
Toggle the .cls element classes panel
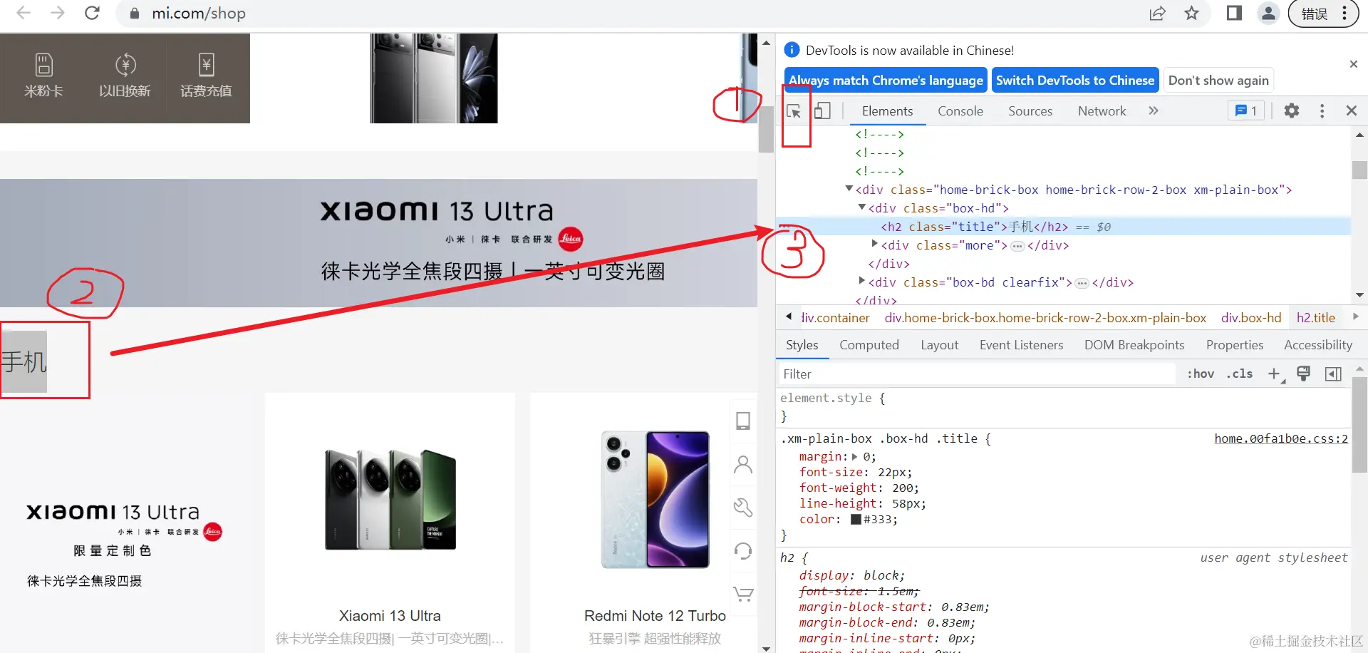1240,374
